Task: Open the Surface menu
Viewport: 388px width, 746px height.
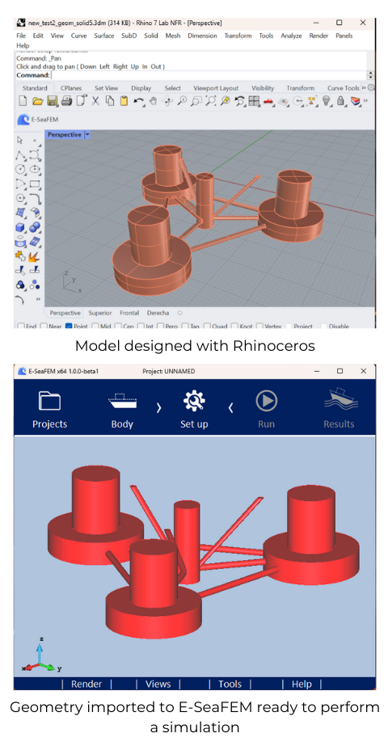Action: [x=103, y=36]
